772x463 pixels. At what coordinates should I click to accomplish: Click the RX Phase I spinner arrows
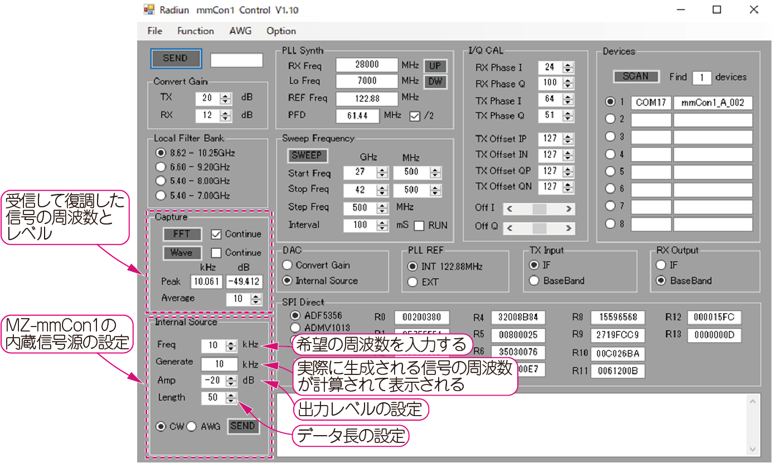[567, 67]
